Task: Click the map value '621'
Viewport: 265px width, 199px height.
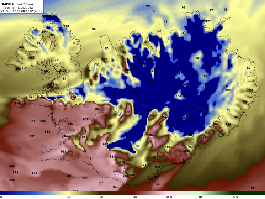Action: point(84,178)
